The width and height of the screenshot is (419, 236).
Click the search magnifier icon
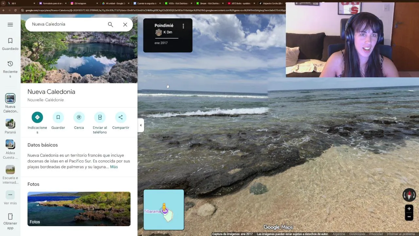[110, 25]
